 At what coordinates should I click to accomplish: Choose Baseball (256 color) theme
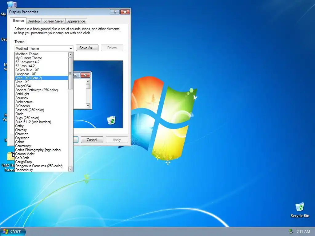42,110
